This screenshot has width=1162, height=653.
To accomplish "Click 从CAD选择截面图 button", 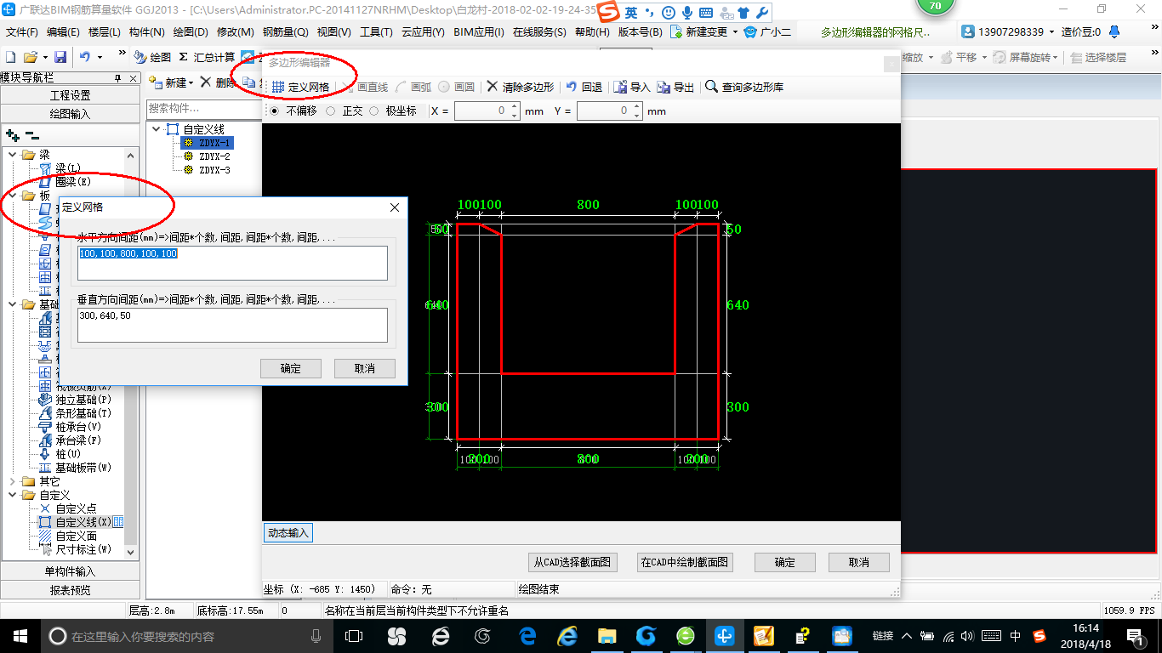I will [572, 562].
